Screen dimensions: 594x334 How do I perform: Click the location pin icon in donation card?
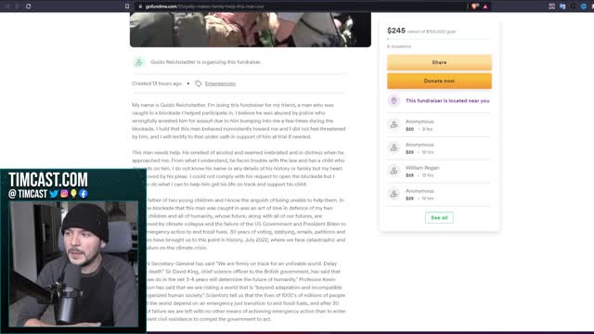394,101
